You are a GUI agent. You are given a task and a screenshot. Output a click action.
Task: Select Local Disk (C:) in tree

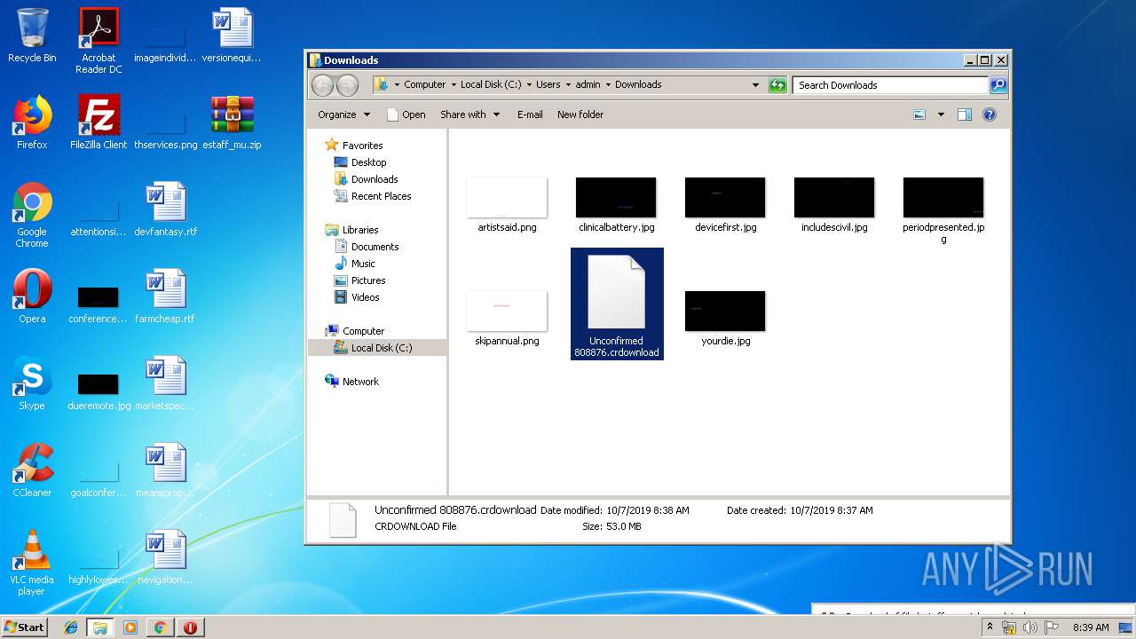pos(377,348)
